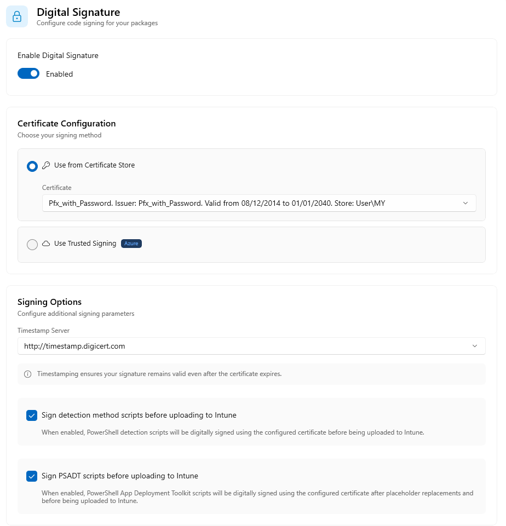Screen dimensions: 506x526
Task: Select Use Trusted Signing radio button
Action: click(x=32, y=244)
